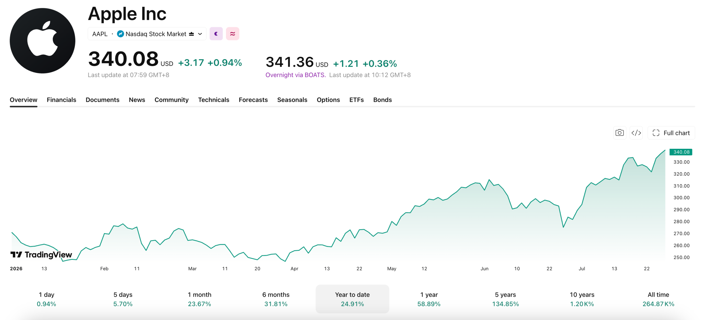The height and width of the screenshot is (320, 702).
Task: Click the 250.00 price axis label
Action: pyautogui.click(x=681, y=257)
